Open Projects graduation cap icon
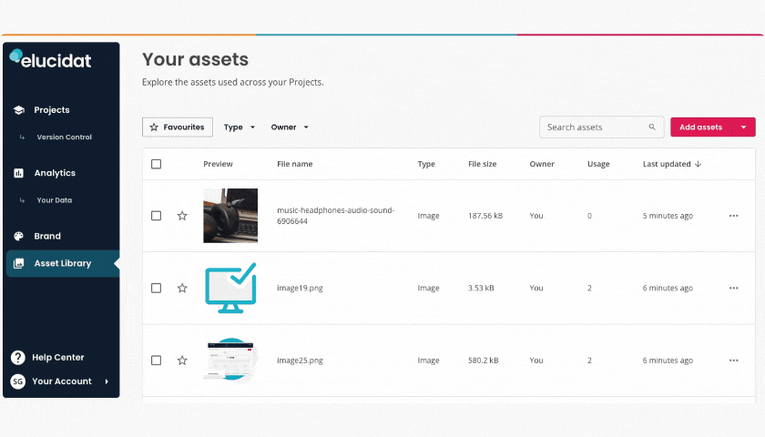This screenshot has width=765, height=437. [19, 110]
